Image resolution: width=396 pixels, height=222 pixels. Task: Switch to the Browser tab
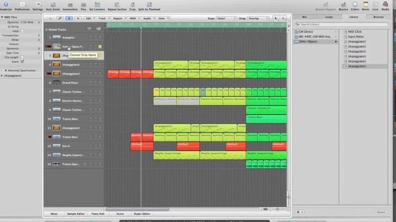click(378, 17)
